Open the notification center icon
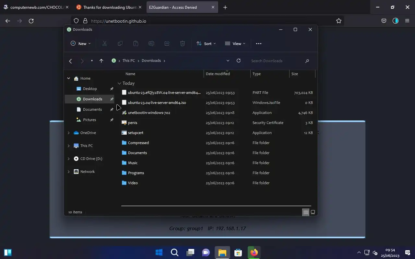The image size is (415, 259). tap(408, 253)
